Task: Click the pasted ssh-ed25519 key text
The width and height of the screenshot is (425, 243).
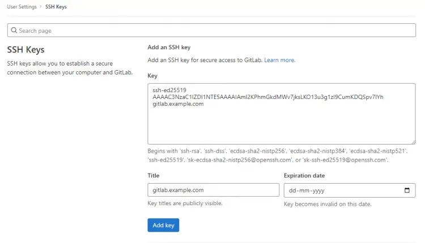Action: (267, 97)
